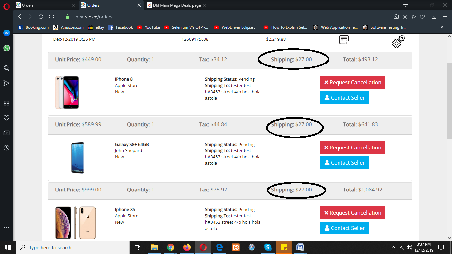Select the second Orders tab
452x254 pixels.
[x=112, y=5]
